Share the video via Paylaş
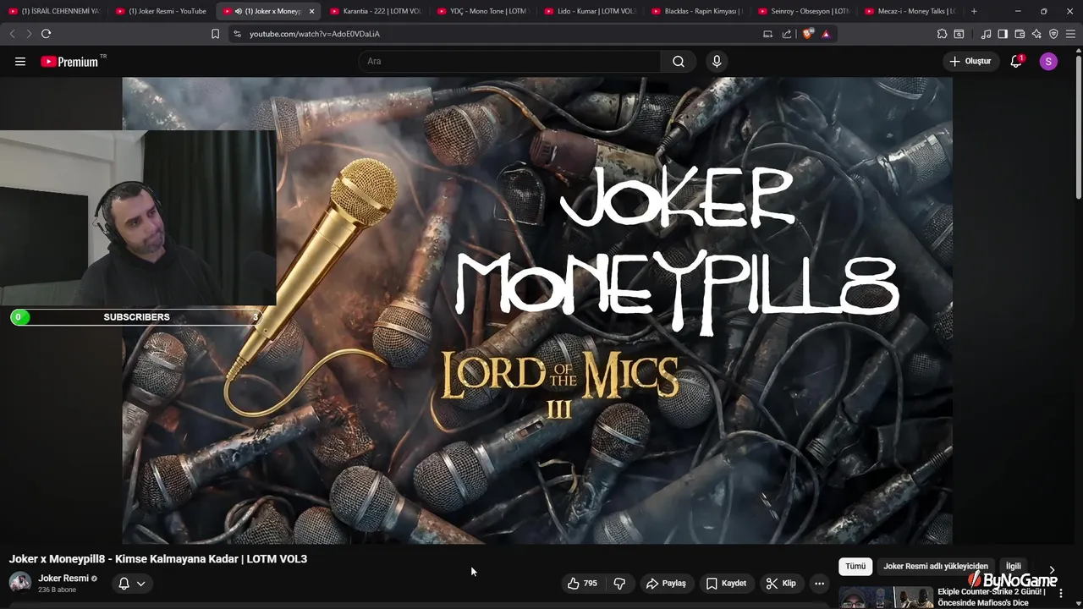1083x609 pixels. (666, 583)
